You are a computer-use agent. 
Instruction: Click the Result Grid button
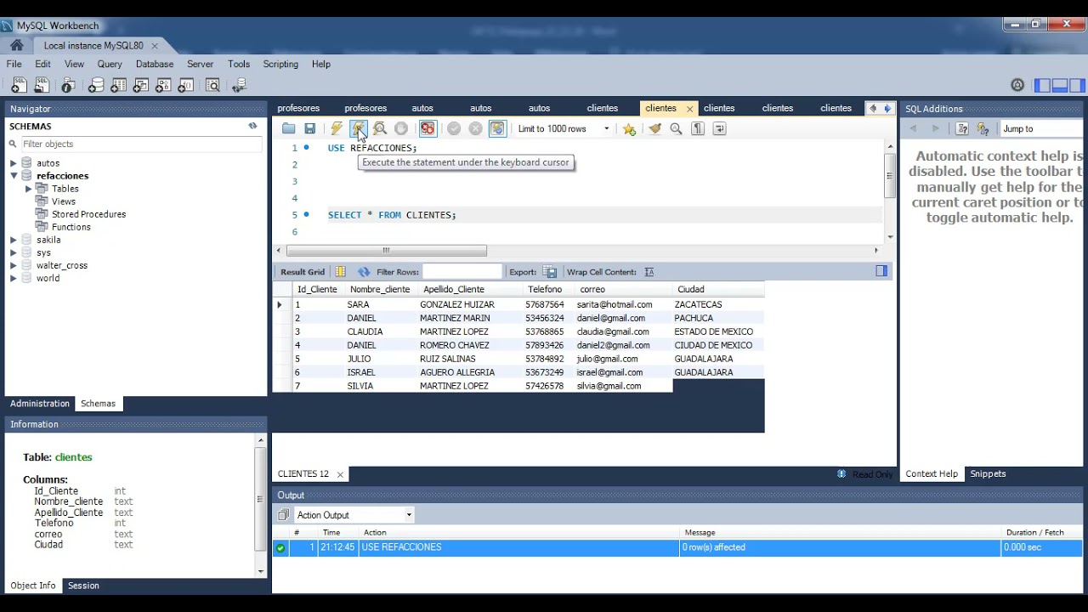click(x=303, y=272)
